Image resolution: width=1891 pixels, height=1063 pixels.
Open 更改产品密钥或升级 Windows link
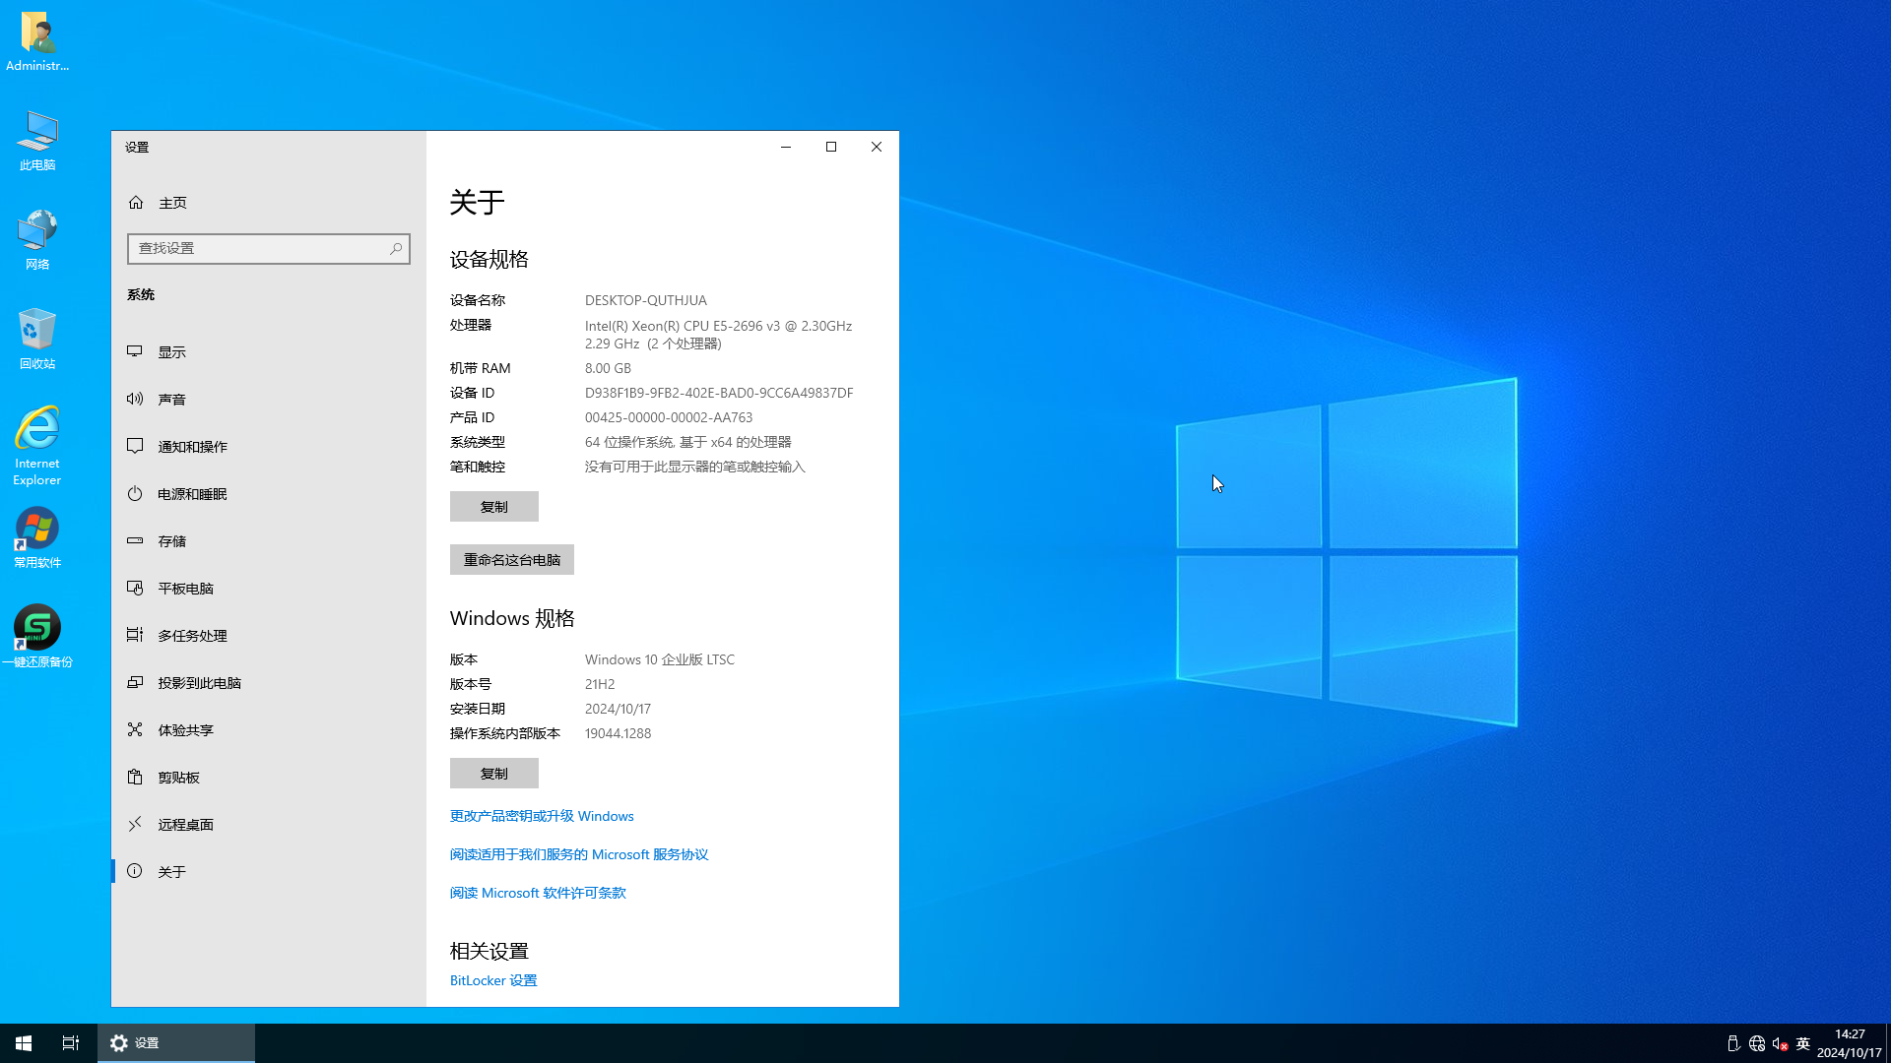tap(542, 816)
